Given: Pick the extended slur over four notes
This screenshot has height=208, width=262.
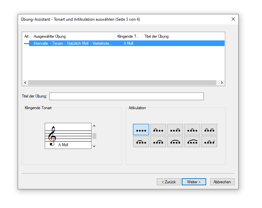Looking at the screenshot, I should click(192, 142).
